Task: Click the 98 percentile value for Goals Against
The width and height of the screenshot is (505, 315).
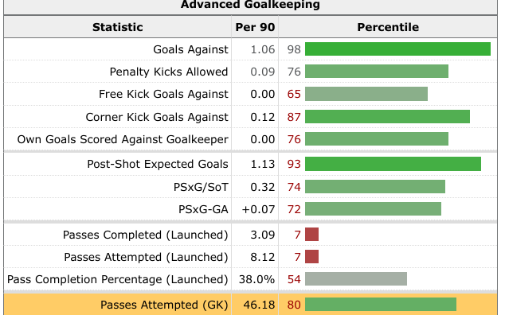Action: tap(294, 49)
